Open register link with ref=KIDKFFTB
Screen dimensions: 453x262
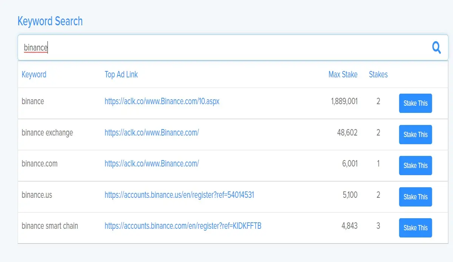tap(183, 226)
